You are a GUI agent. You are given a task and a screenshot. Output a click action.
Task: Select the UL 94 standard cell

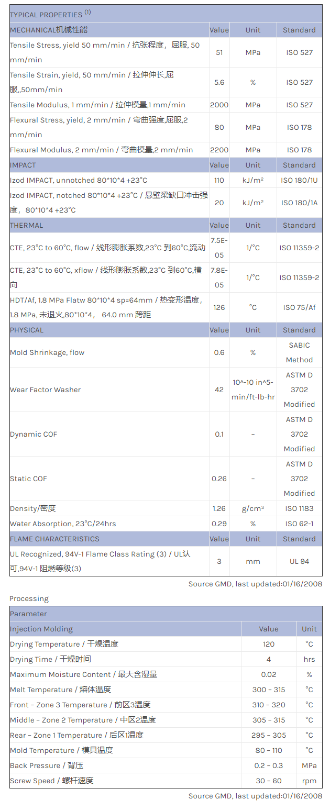coord(299,561)
